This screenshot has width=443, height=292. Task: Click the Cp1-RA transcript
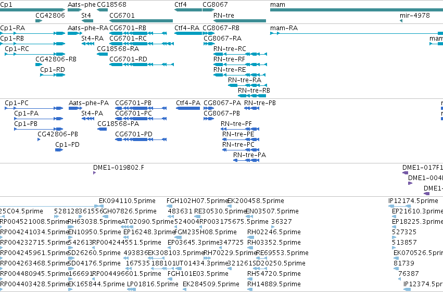coord(32,33)
